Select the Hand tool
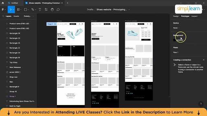Image resolution: width=207 pixels, height=116 pixels. coord(52,9)
